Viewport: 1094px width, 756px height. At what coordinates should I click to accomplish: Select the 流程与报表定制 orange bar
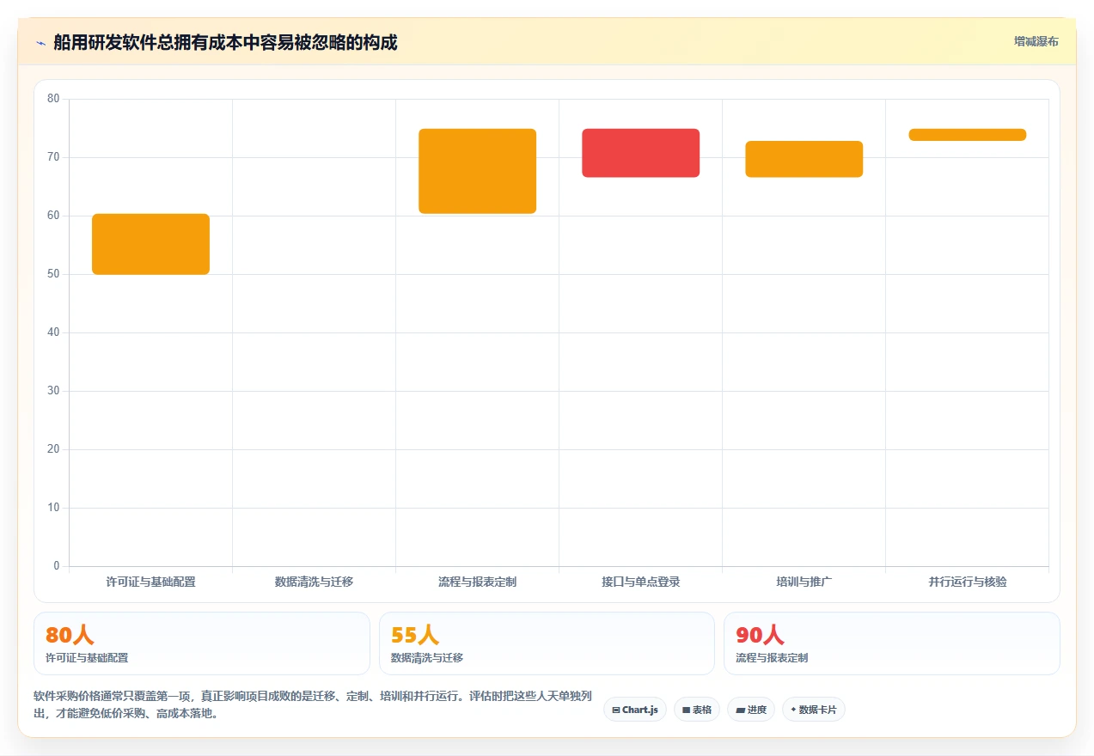(477, 171)
